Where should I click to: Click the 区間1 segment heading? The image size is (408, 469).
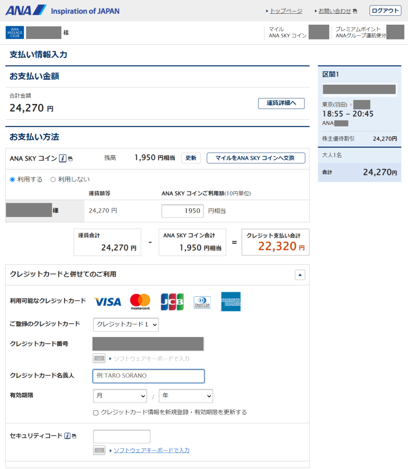[x=331, y=74]
